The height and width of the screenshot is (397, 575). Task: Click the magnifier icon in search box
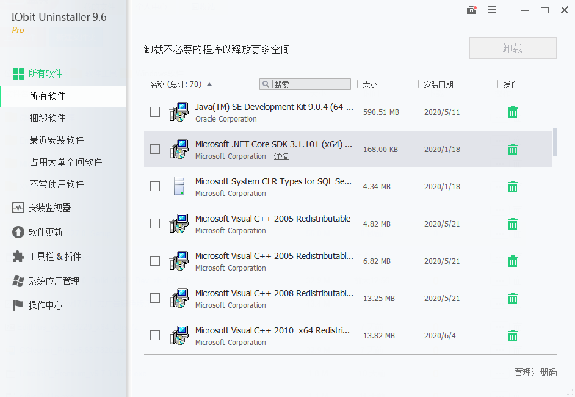(266, 84)
